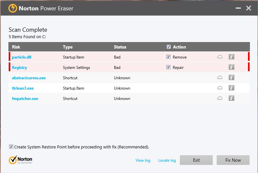The image size is (258, 173).
Task: Open the tlclean3.exe risk link
Action: pos(23,88)
